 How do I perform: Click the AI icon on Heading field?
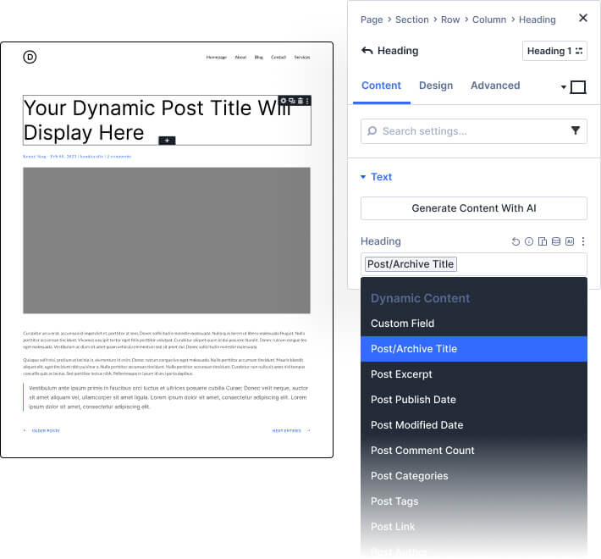pos(570,241)
